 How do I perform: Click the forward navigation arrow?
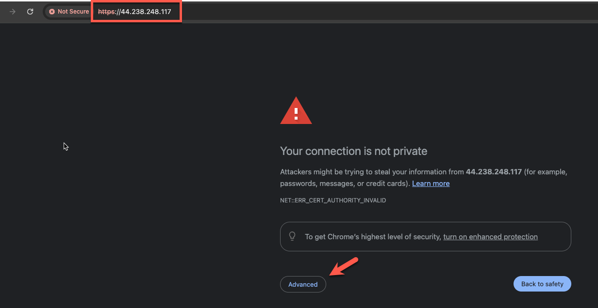coord(13,12)
